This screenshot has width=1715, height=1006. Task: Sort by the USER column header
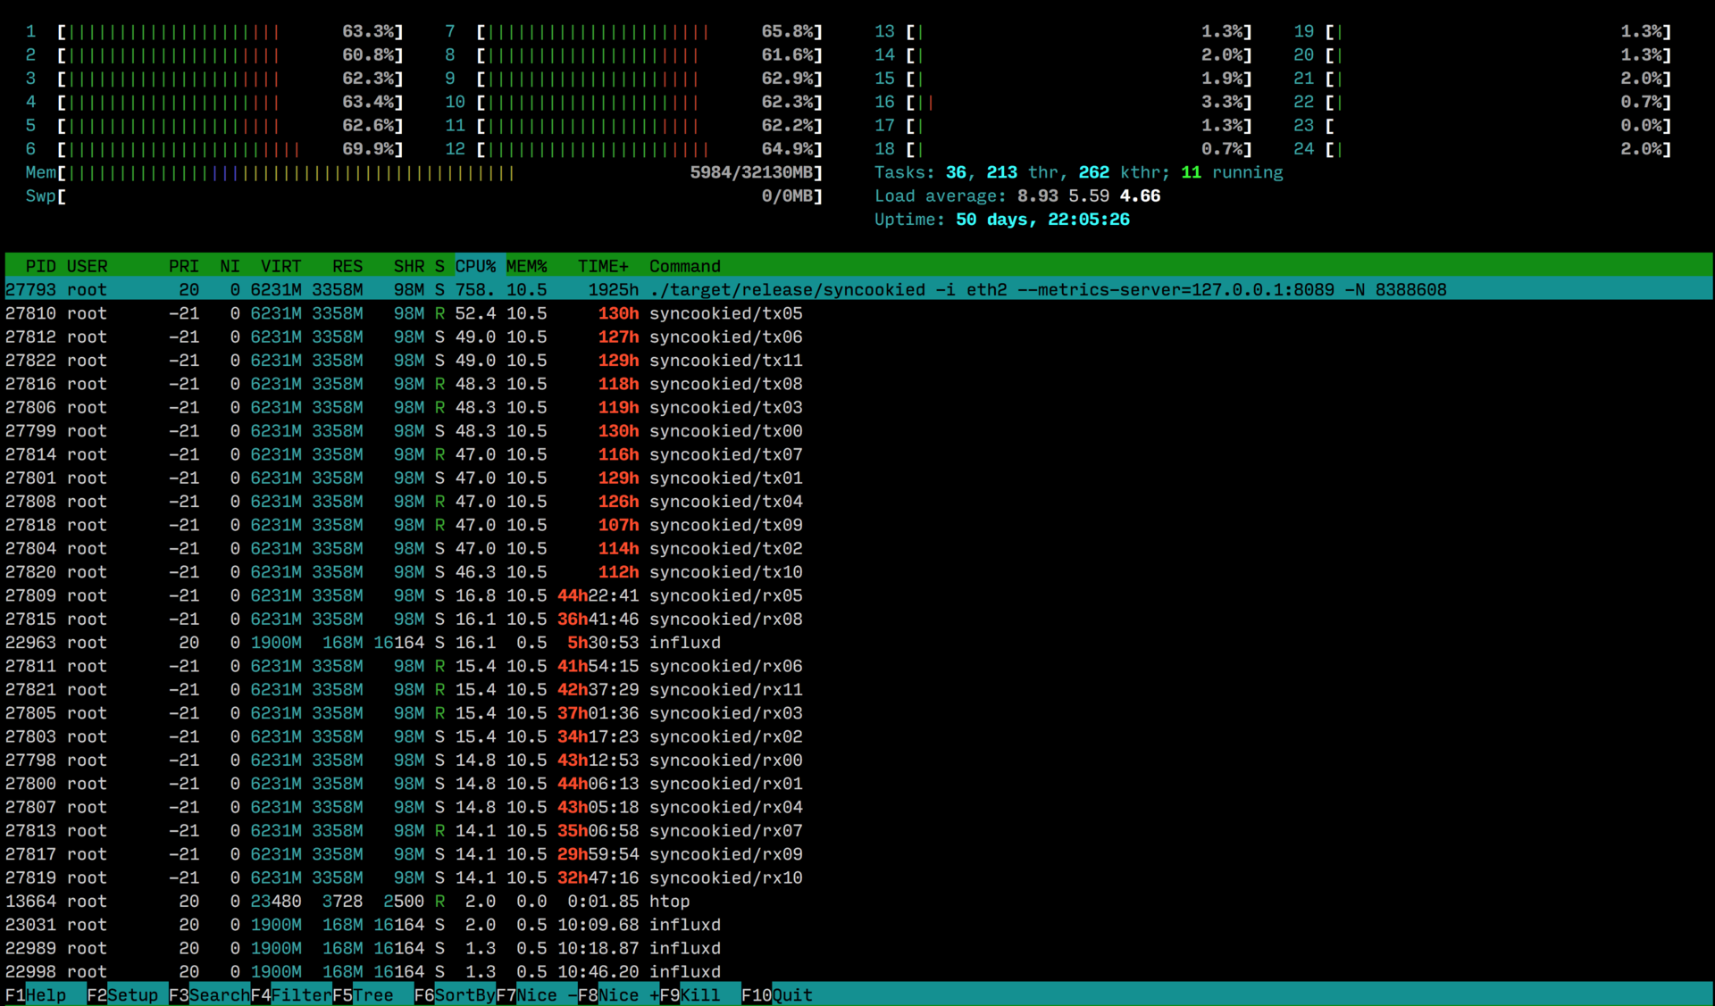click(88, 266)
